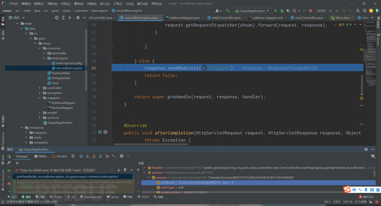Open the 文件(F) menu

pos(13,4)
